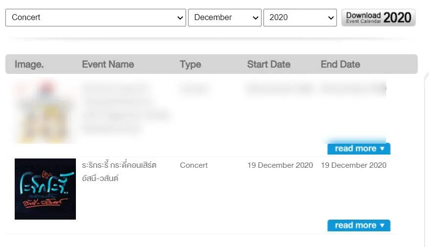Click the Event Name column header
The height and width of the screenshot is (247, 429).
(108, 64)
